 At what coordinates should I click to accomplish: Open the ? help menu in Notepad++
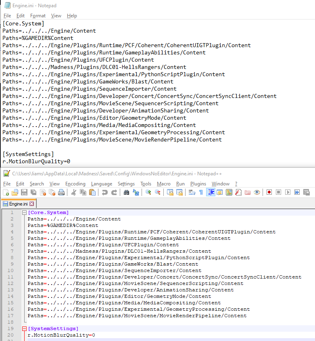[x=236, y=184]
